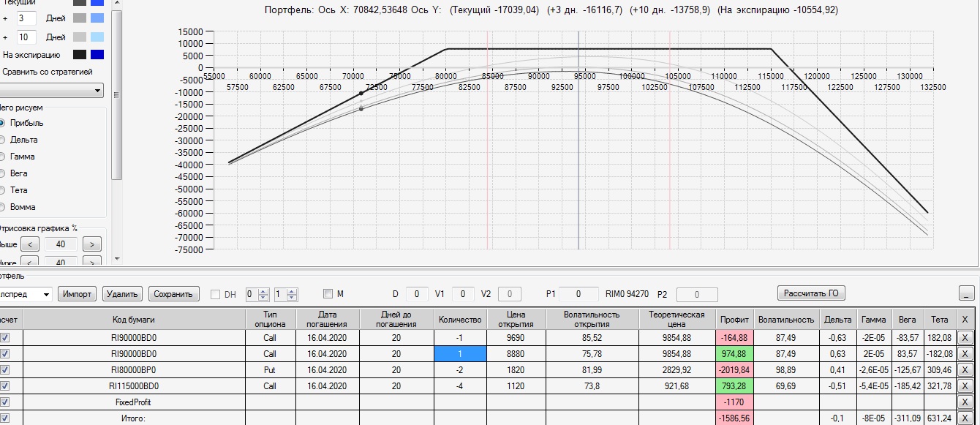Click the opening price cell 1820
Screen dimensions: 980x425
click(515, 369)
